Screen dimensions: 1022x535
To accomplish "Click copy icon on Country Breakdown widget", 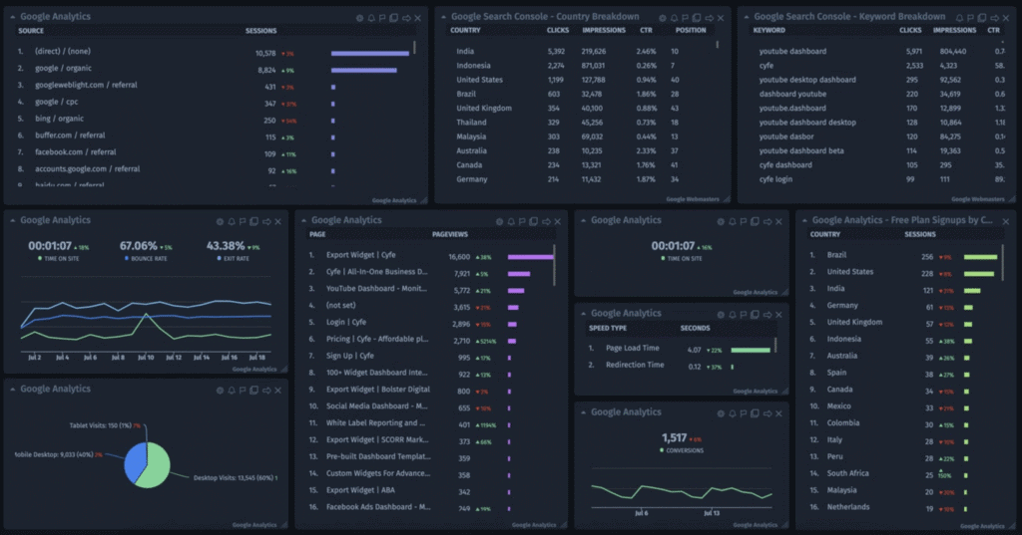I will (x=696, y=18).
